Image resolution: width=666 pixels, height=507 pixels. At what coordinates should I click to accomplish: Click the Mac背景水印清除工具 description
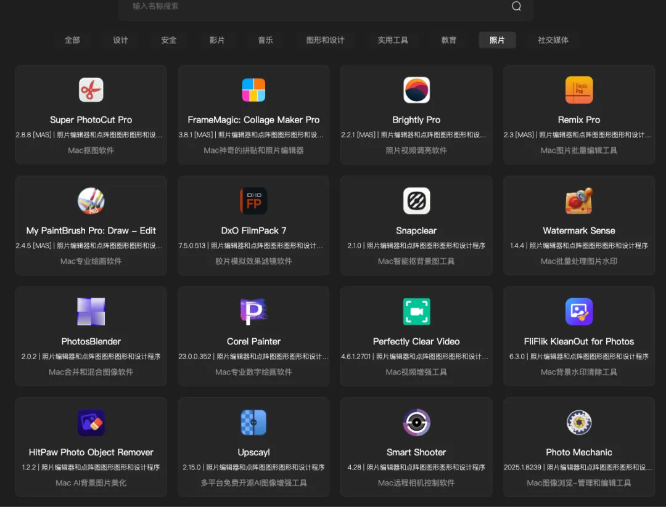[x=579, y=371]
